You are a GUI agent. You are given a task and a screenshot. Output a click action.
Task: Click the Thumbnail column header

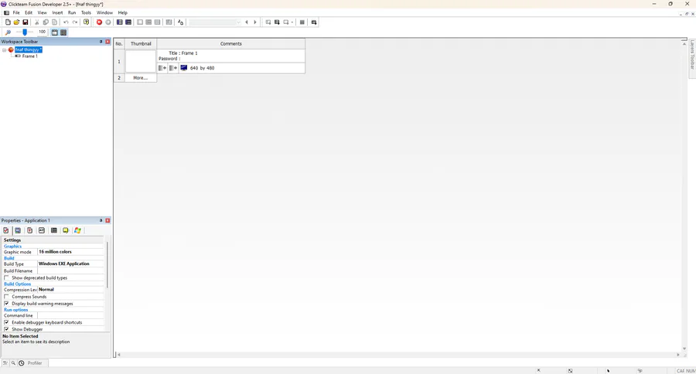(141, 43)
